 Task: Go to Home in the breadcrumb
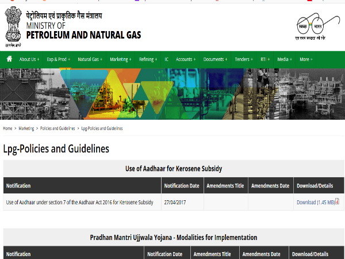tap(7, 128)
